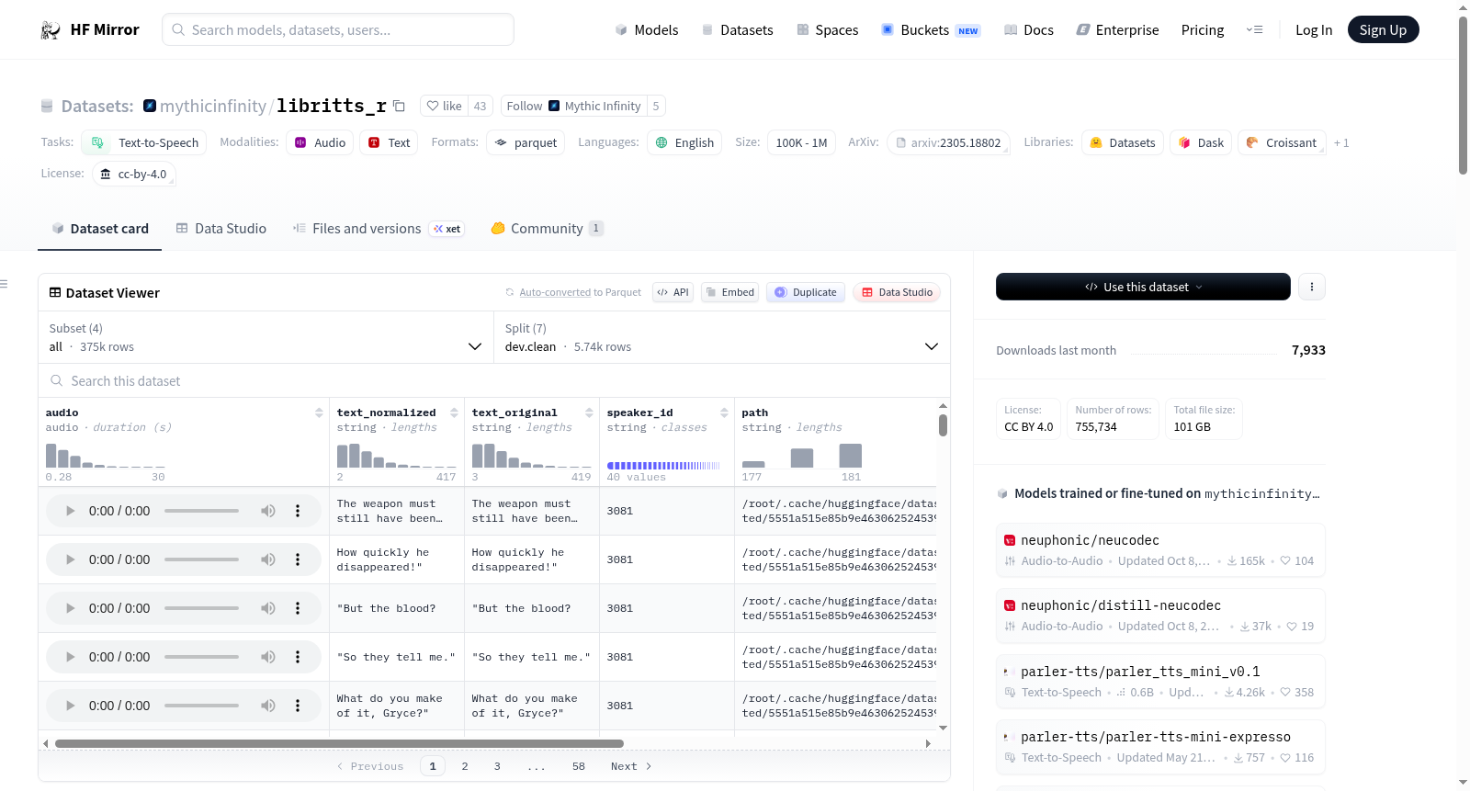Seek the audio slider in 'The weapon must' row

click(202, 511)
